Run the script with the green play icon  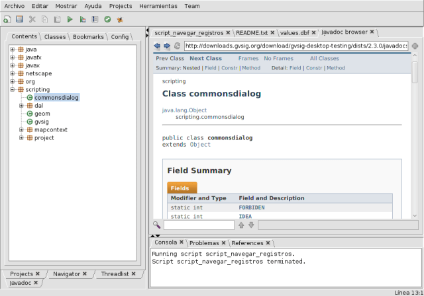point(70,19)
